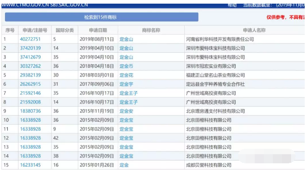
Task: Open trademark 定金宝 in row 12
Action: (x=126, y=138)
